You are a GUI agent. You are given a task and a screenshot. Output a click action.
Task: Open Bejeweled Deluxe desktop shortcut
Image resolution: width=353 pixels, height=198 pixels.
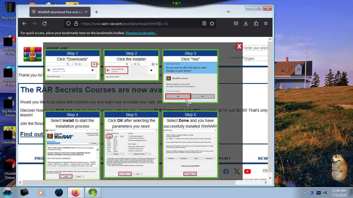coord(9,75)
